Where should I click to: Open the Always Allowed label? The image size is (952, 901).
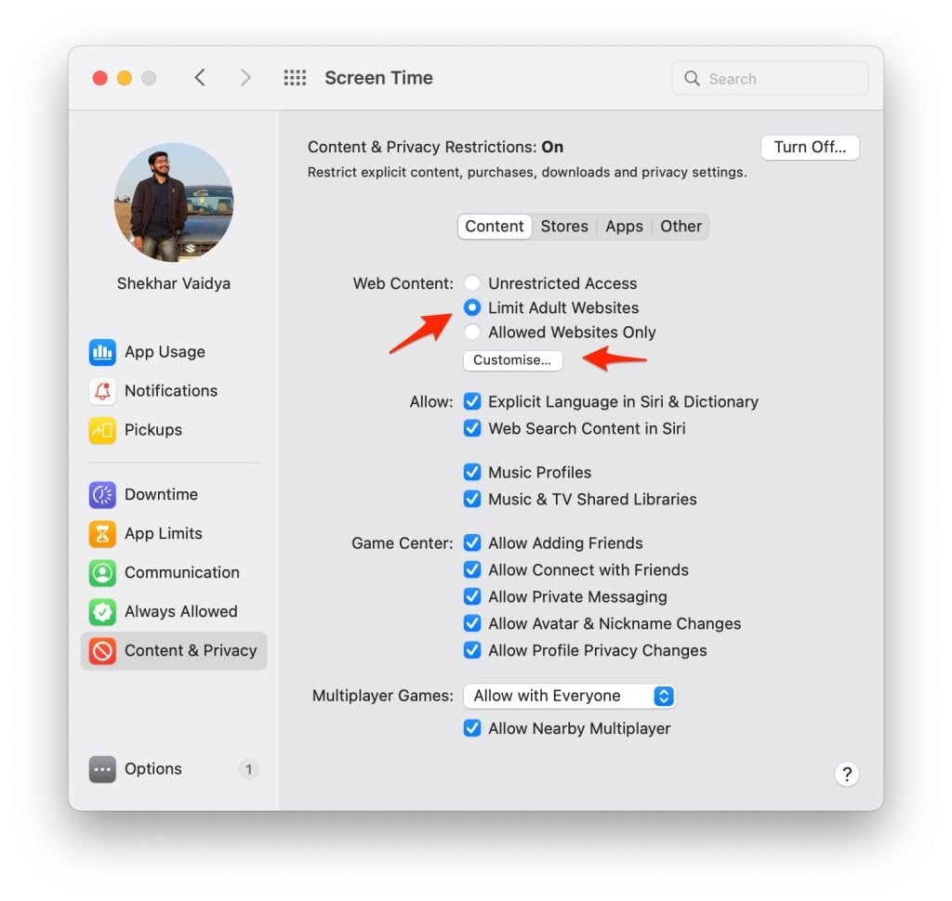tap(181, 611)
